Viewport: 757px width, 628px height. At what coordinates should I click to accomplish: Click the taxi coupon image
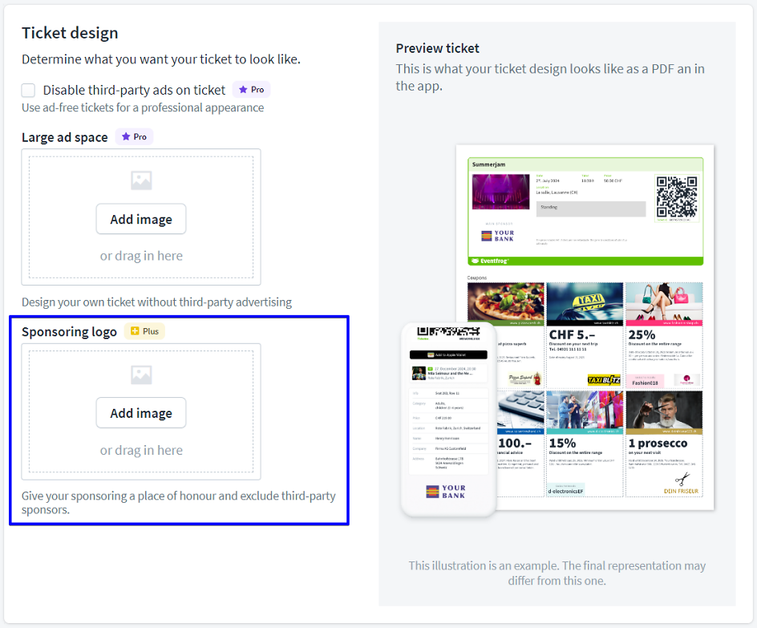585,302
